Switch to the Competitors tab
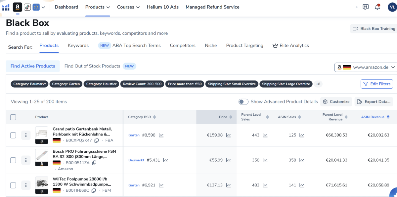 tap(183, 46)
